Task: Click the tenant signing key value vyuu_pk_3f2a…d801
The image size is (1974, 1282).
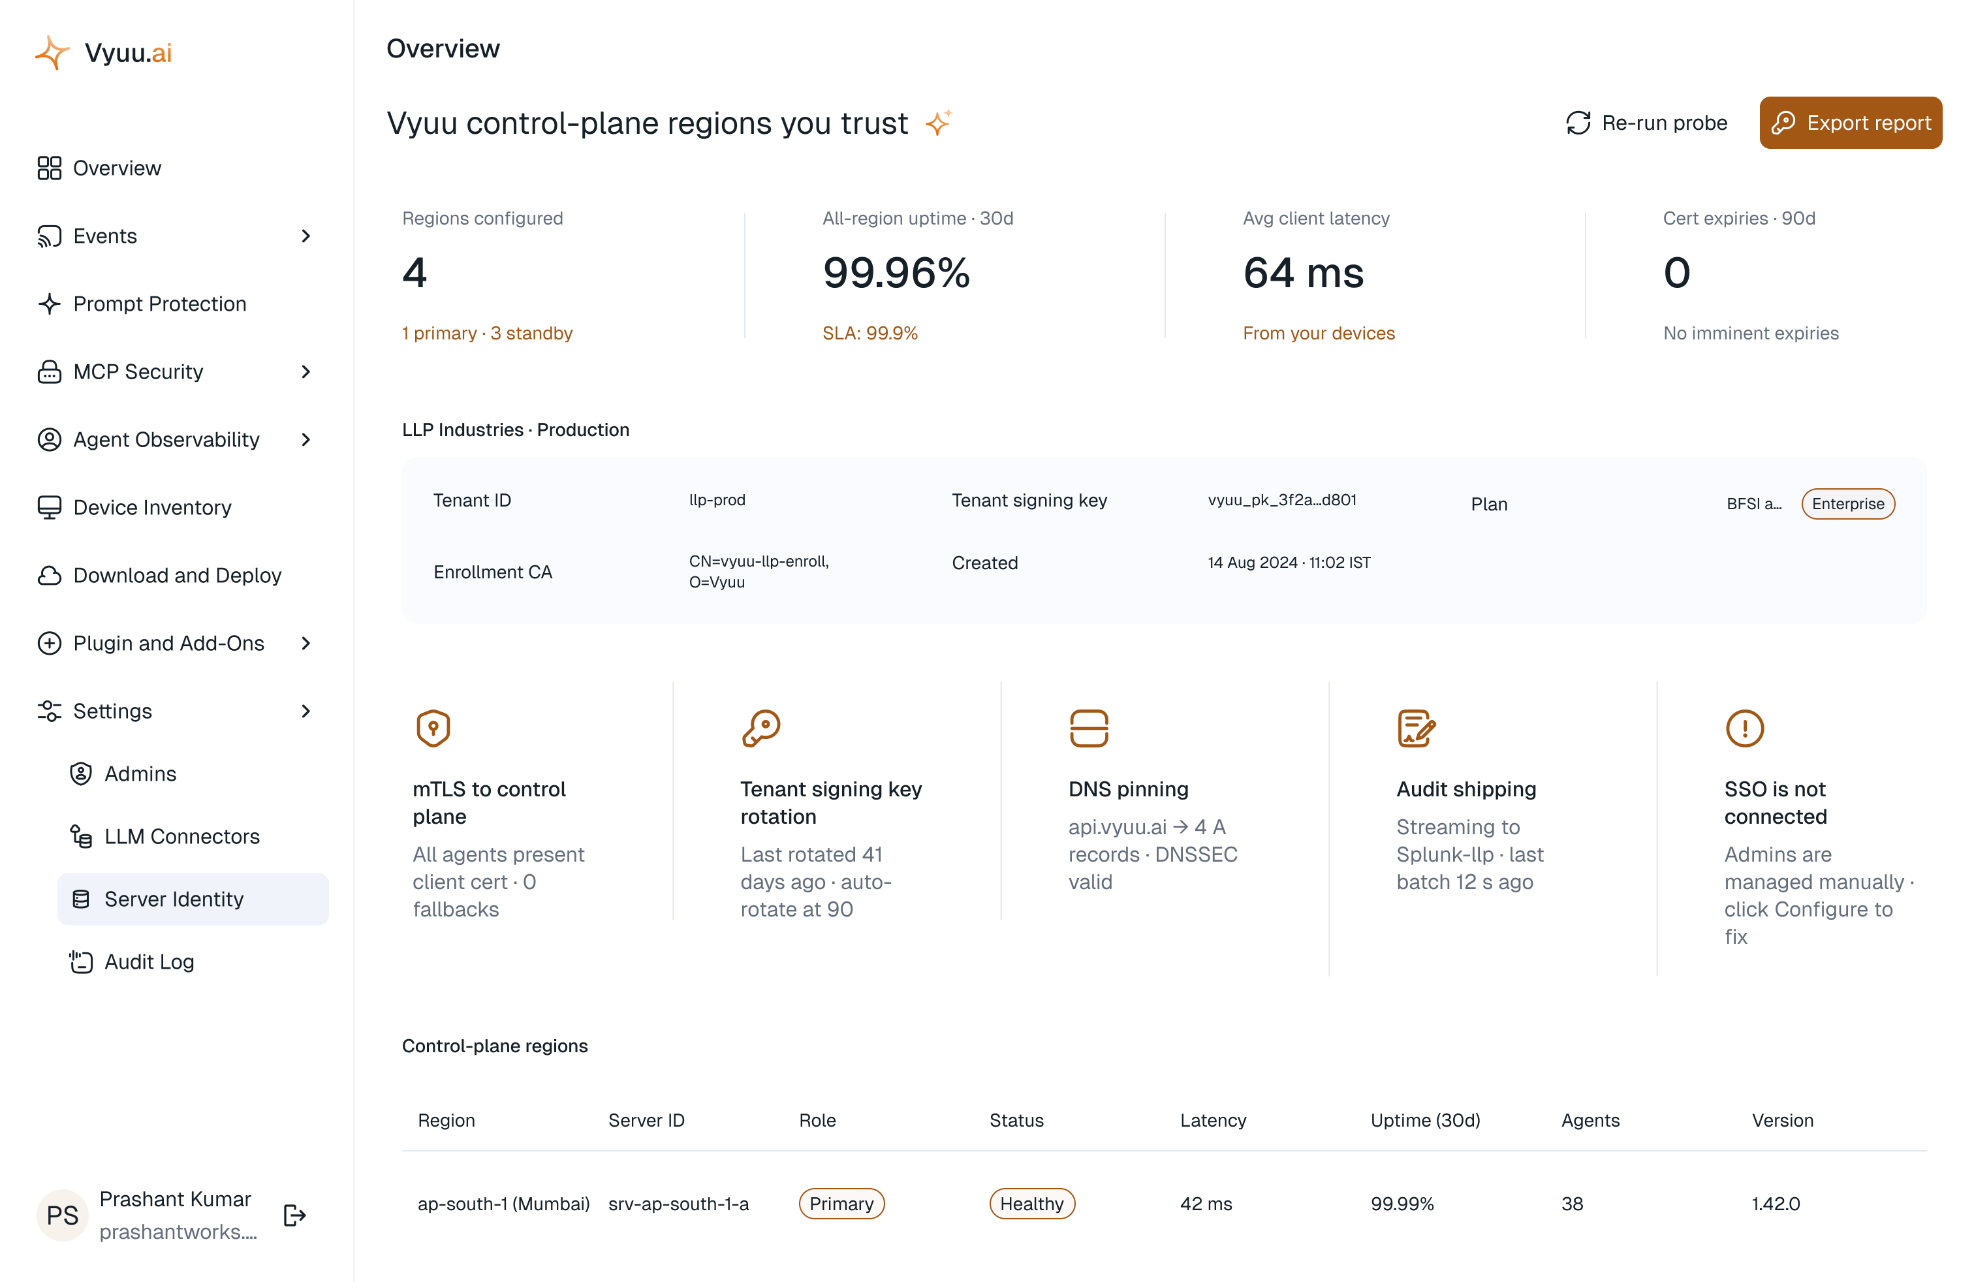Action: pos(1282,500)
